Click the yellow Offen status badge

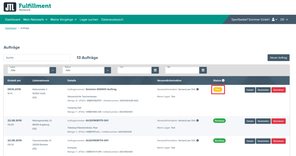point(218,90)
